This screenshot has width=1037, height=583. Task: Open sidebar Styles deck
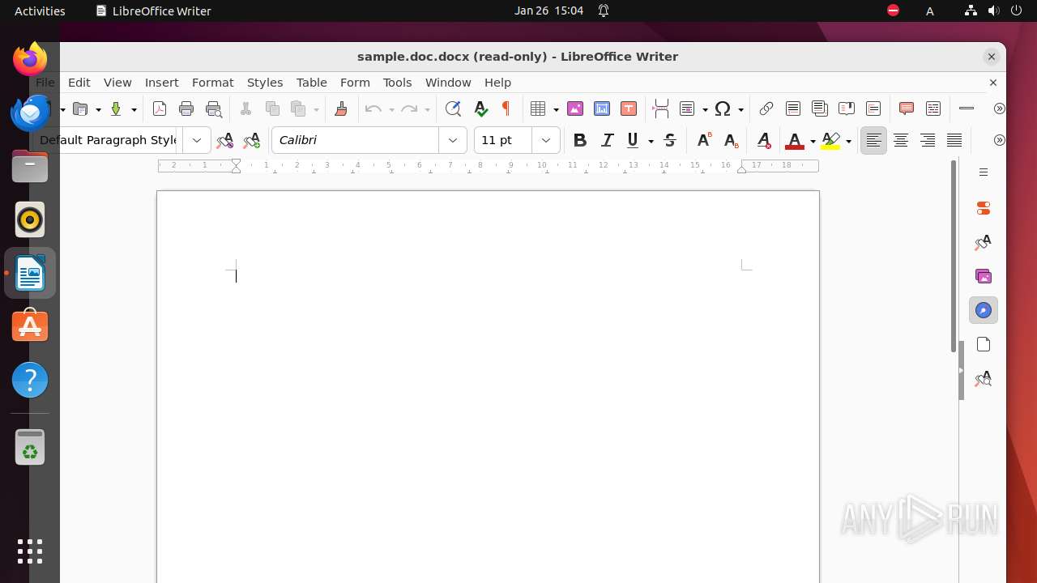coord(984,242)
